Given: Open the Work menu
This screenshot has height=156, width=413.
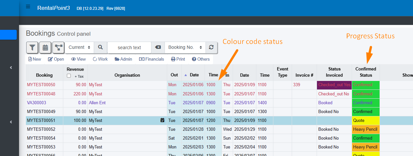Looking at the screenshot, I should [x=100, y=59].
